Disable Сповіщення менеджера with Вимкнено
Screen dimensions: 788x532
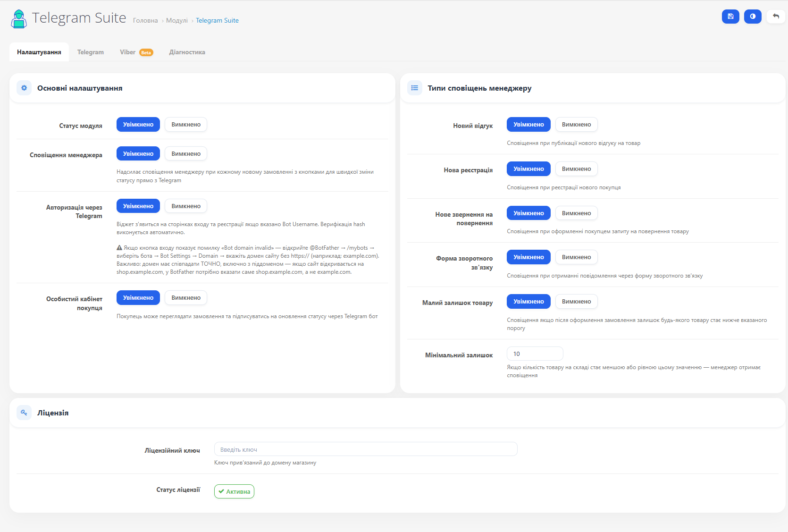coord(186,154)
